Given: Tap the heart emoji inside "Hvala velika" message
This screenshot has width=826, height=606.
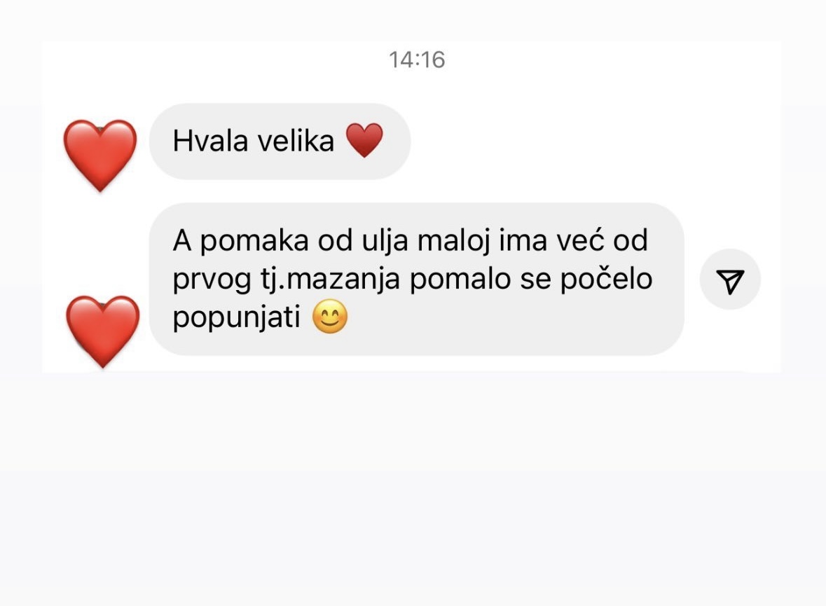Looking at the screenshot, I should point(364,140).
